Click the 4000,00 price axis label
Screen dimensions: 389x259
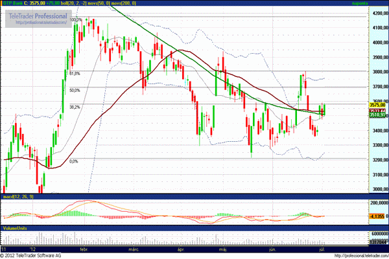click(381, 42)
